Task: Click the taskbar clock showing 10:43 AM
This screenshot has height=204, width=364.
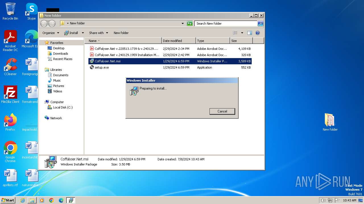Action: coord(349,200)
